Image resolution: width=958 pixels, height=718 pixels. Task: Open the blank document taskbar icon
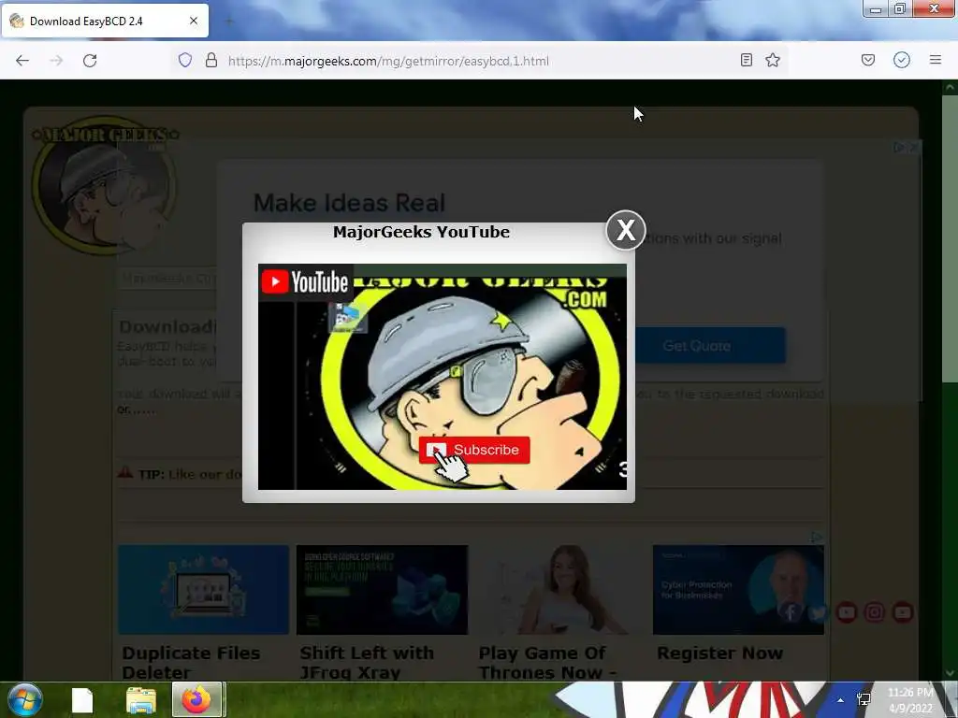tap(82, 700)
